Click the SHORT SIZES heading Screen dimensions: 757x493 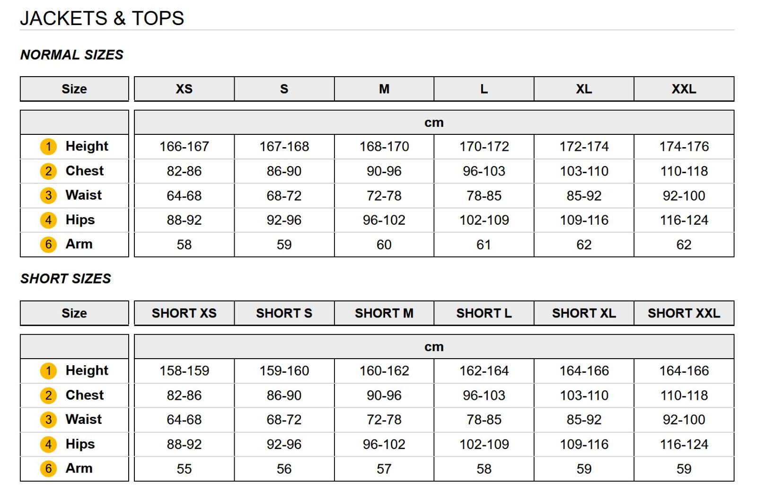[66, 279]
